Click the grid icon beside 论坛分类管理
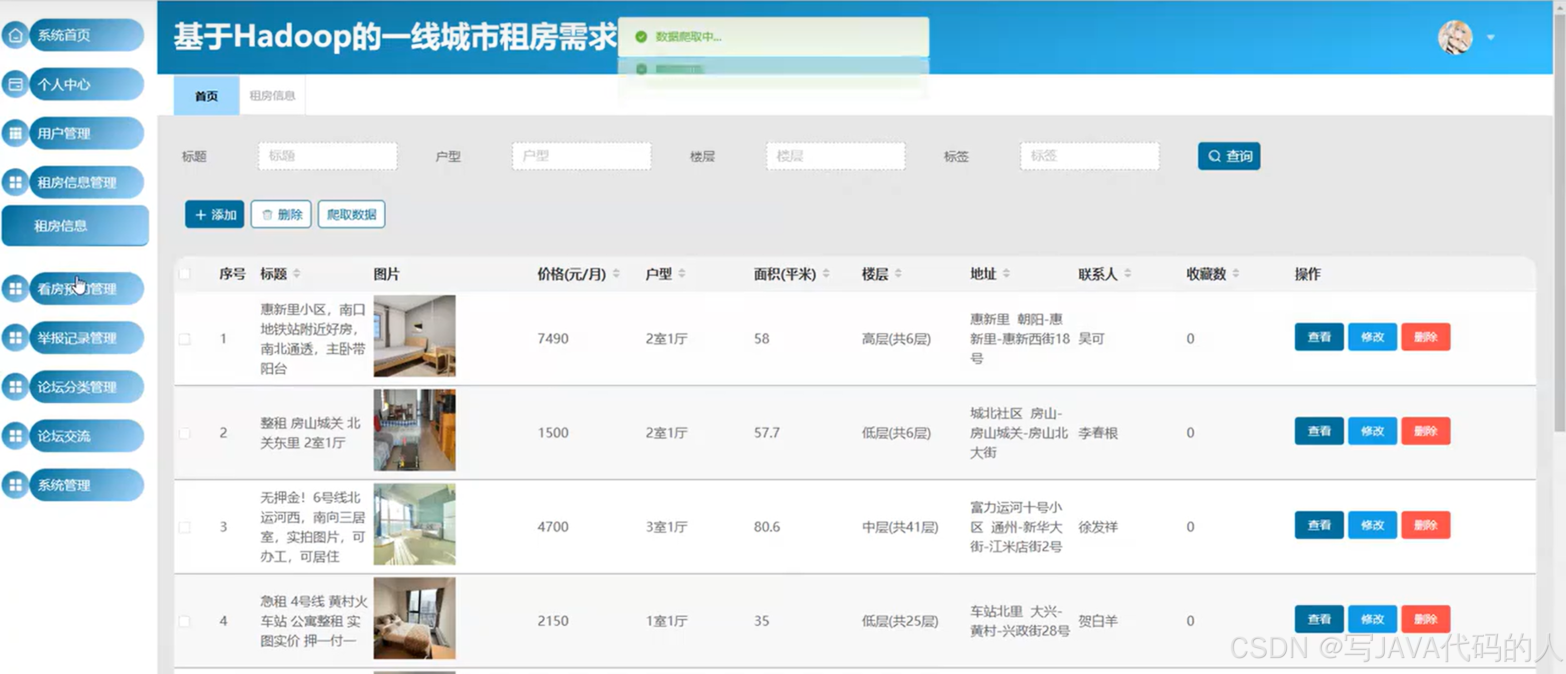The height and width of the screenshot is (674, 1566). pos(15,387)
